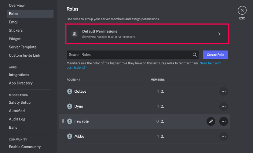Viewport: 253px width, 153px height.
Task: Click the magnifier icon in Search Roles
Action: pos(195,55)
